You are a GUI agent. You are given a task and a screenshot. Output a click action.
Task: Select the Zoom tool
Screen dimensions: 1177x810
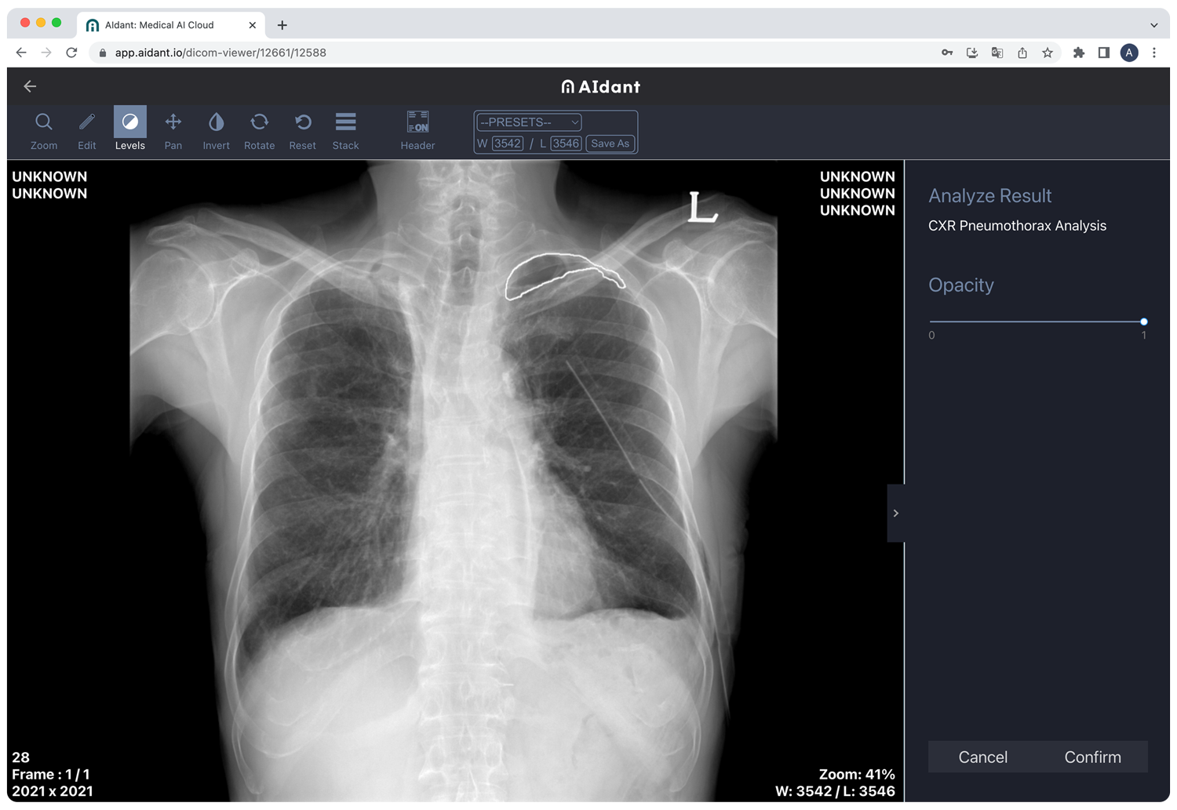(x=43, y=129)
